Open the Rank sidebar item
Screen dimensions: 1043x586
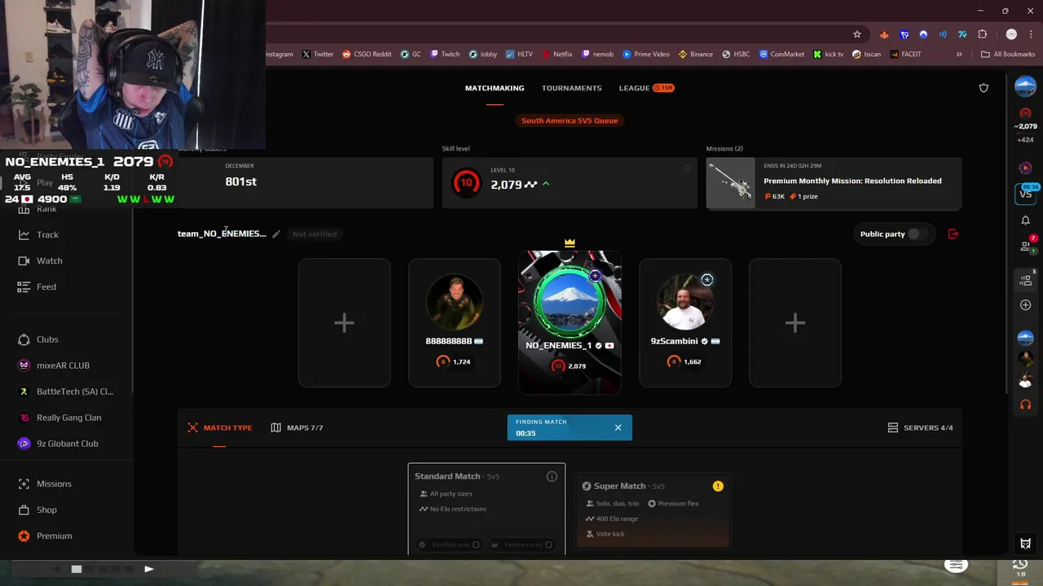pos(46,209)
